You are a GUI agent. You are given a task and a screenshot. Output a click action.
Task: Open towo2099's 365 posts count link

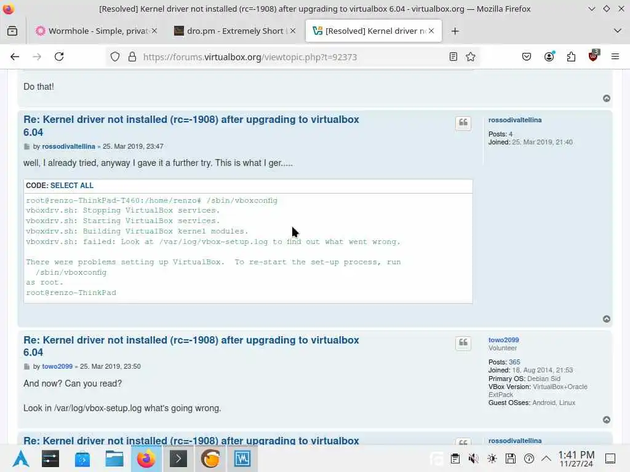tap(514, 362)
